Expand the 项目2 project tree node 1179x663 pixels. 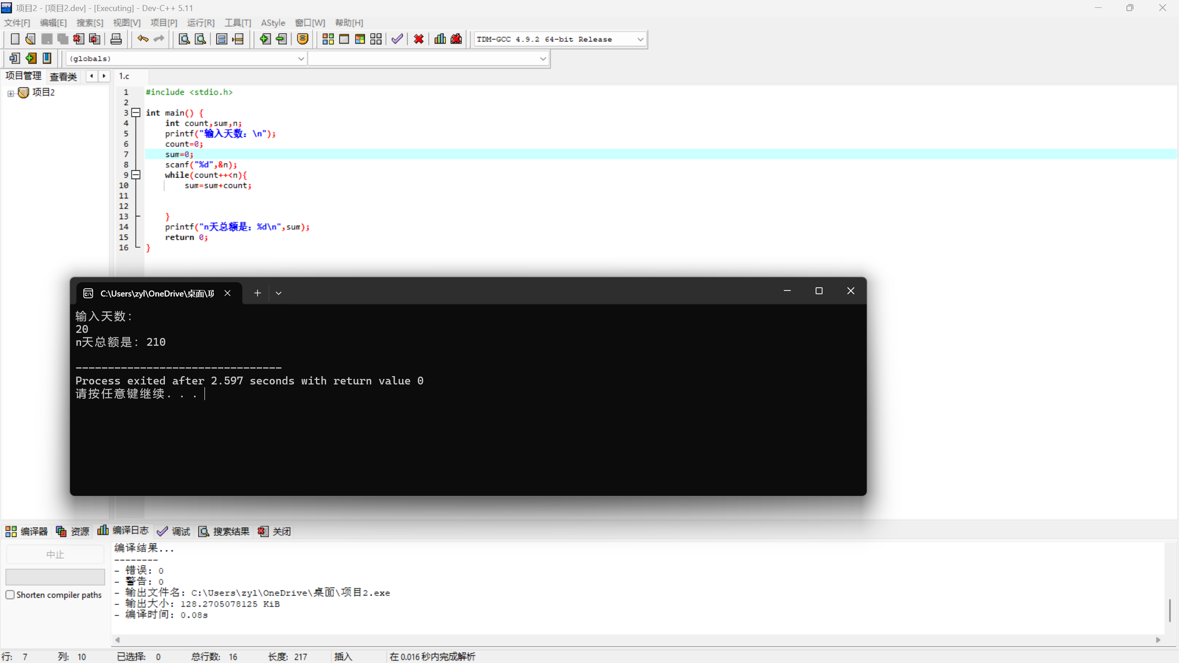pos(10,93)
